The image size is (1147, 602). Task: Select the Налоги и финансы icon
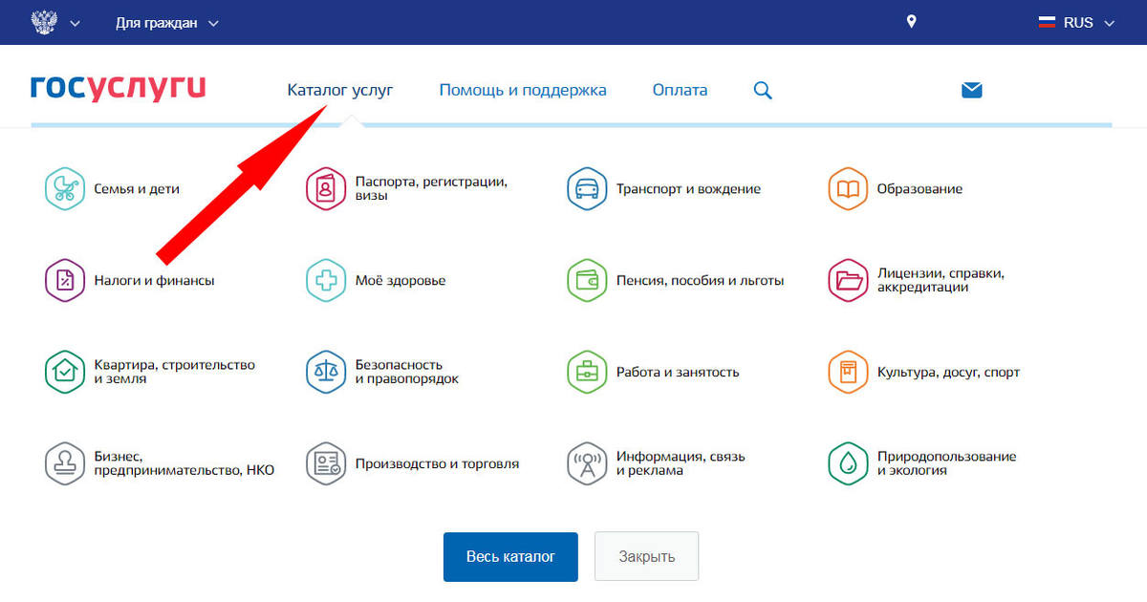tap(64, 280)
